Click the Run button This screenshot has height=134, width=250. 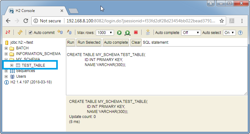(x=71, y=42)
